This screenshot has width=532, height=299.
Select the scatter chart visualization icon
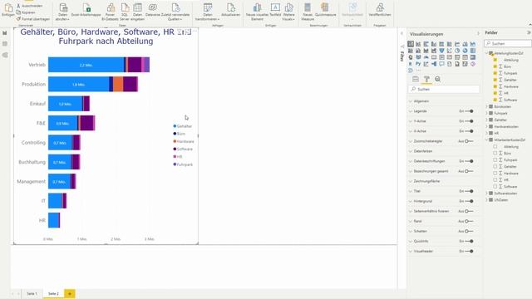coord(450,51)
